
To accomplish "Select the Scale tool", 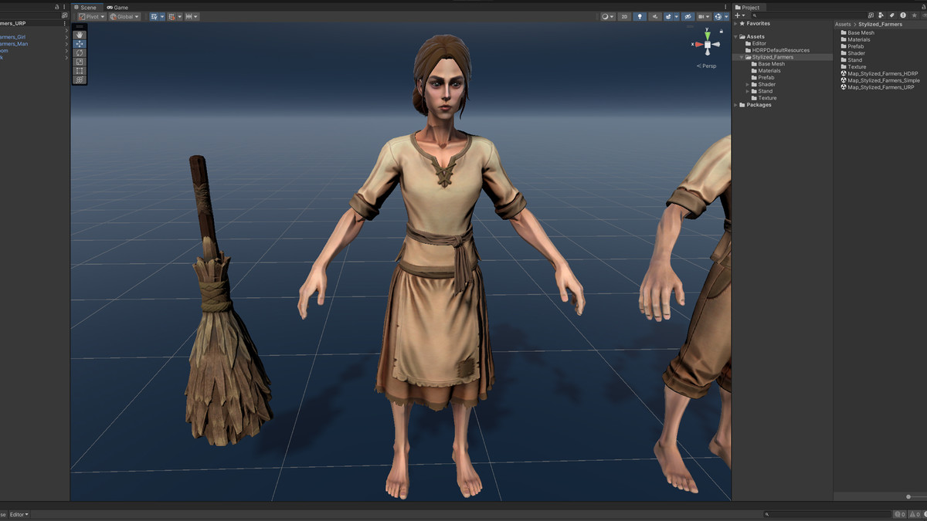I will click(x=80, y=62).
